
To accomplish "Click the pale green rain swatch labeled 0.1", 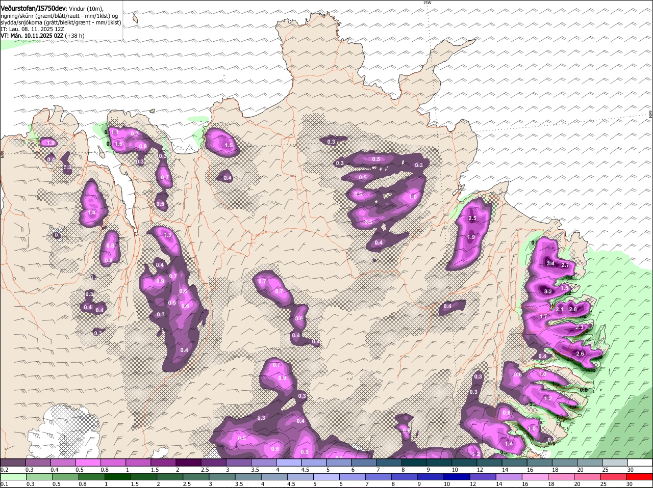I will coord(13,477).
